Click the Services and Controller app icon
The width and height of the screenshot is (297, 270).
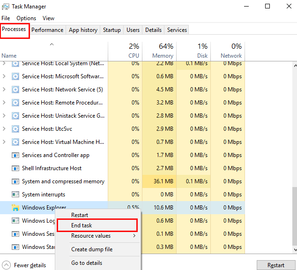click(x=15, y=155)
